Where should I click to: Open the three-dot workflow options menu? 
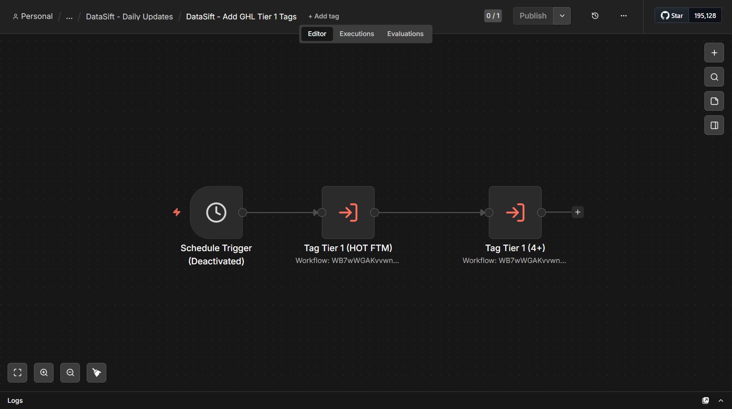point(623,16)
